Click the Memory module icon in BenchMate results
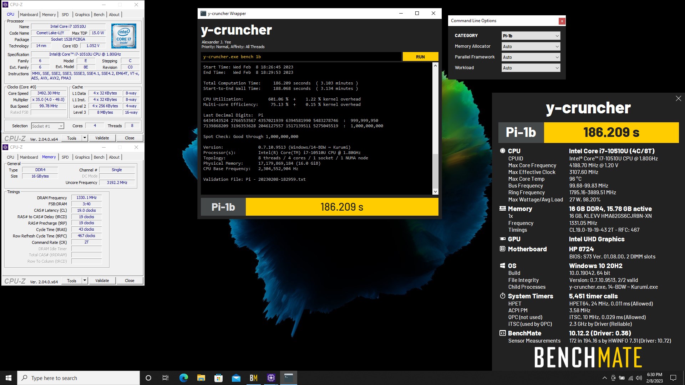This screenshot has height=385, width=685. click(x=502, y=209)
